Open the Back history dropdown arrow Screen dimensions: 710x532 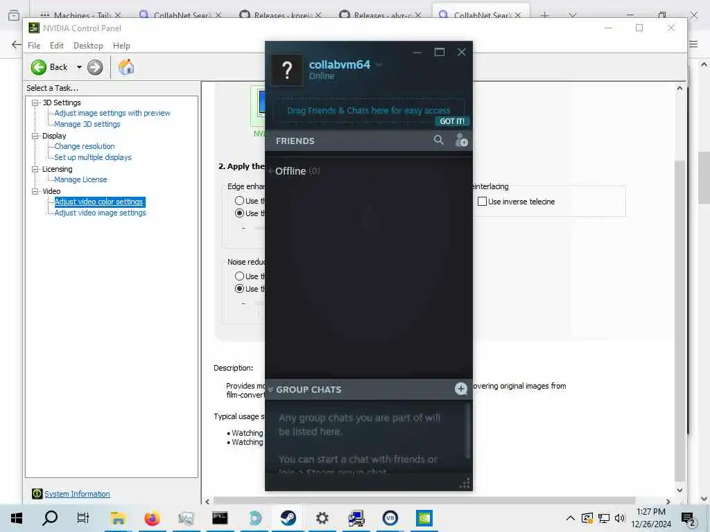79,67
